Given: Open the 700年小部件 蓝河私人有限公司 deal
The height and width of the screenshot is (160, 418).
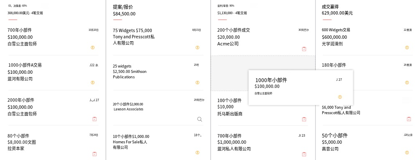Looking at the screenshot, I should (263, 142).
